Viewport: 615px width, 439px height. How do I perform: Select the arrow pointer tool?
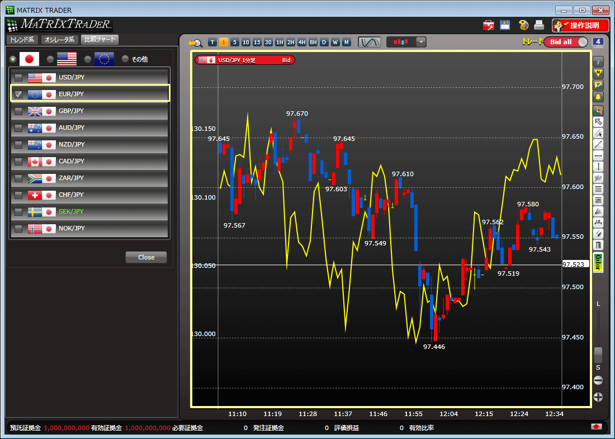[x=598, y=121]
